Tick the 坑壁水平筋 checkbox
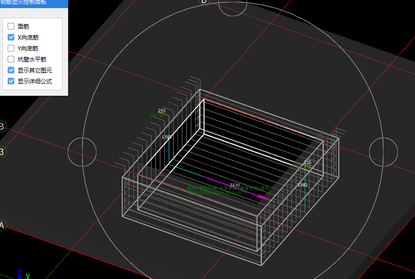Screen dimensions: 415x279 pyautogui.click(x=11, y=59)
